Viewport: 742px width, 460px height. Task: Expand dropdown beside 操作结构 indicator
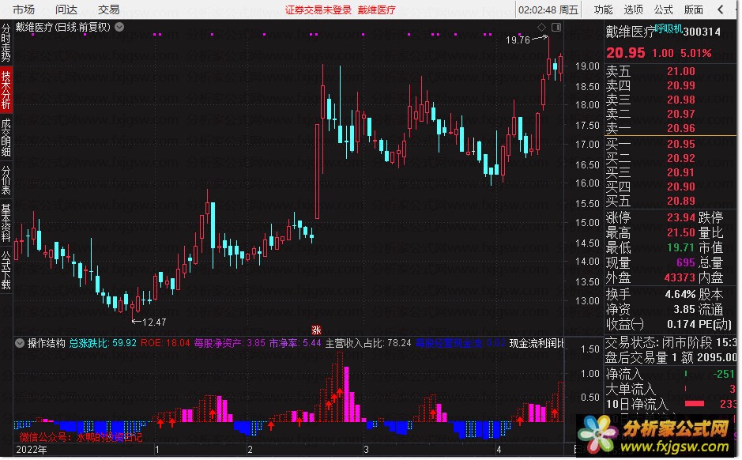[x=20, y=343]
